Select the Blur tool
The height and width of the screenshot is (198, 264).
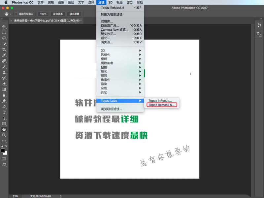pyautogui.click(x=4, y=95)
